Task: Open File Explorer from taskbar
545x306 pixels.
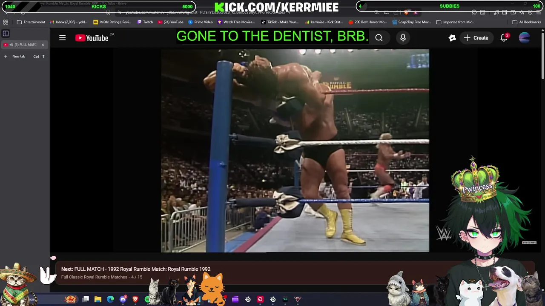Action: click(98, 299)
